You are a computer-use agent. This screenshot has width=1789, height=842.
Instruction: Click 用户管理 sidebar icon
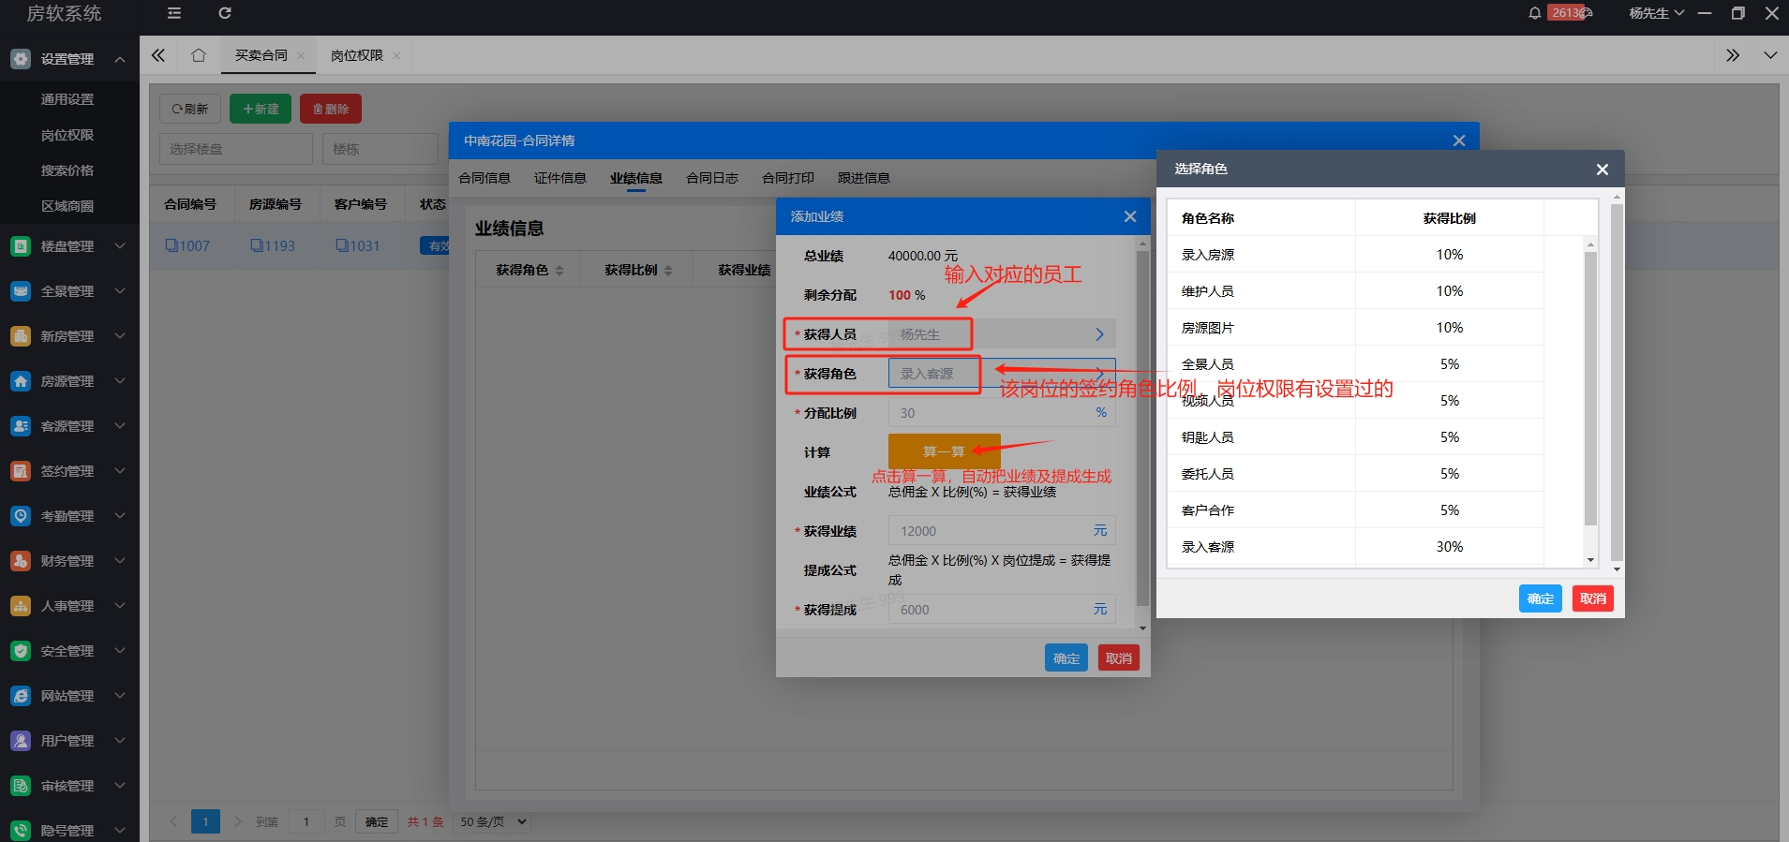(x=21, y=741)
